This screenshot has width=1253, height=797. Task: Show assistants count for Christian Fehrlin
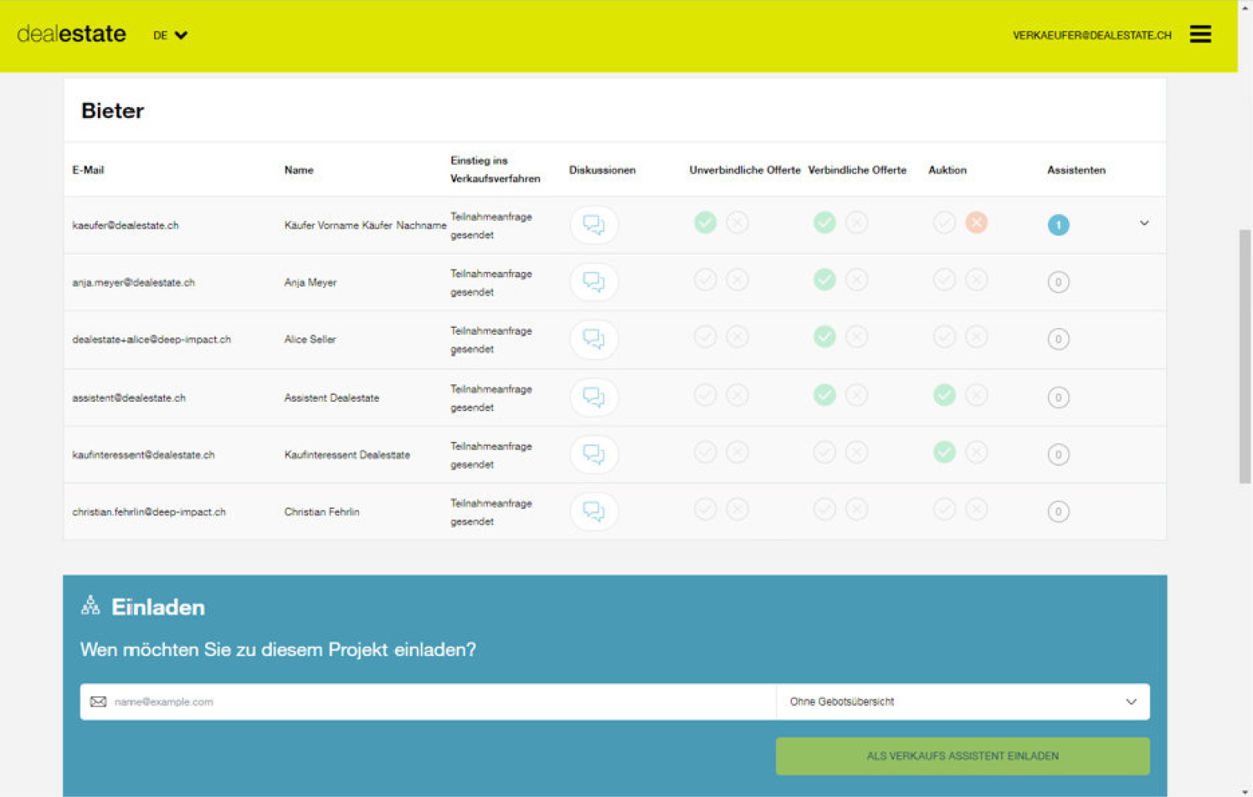pyautogui.click(x=1058, y=511)
